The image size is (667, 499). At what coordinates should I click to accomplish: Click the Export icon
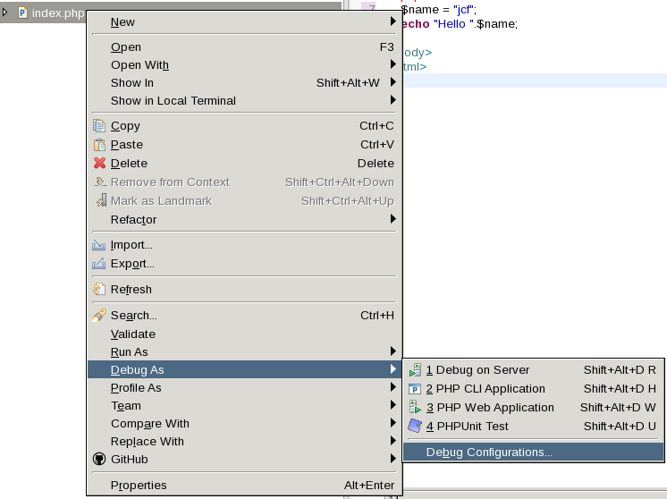coord(100,264)
